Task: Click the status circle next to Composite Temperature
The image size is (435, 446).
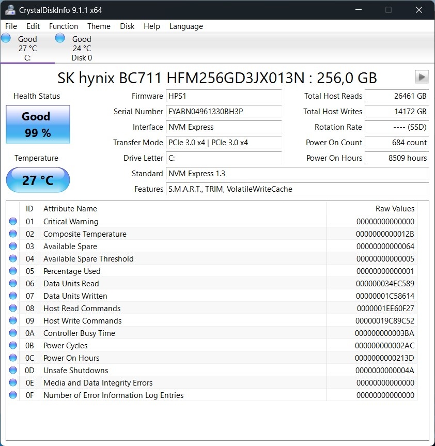Action: tap(12, 234)
